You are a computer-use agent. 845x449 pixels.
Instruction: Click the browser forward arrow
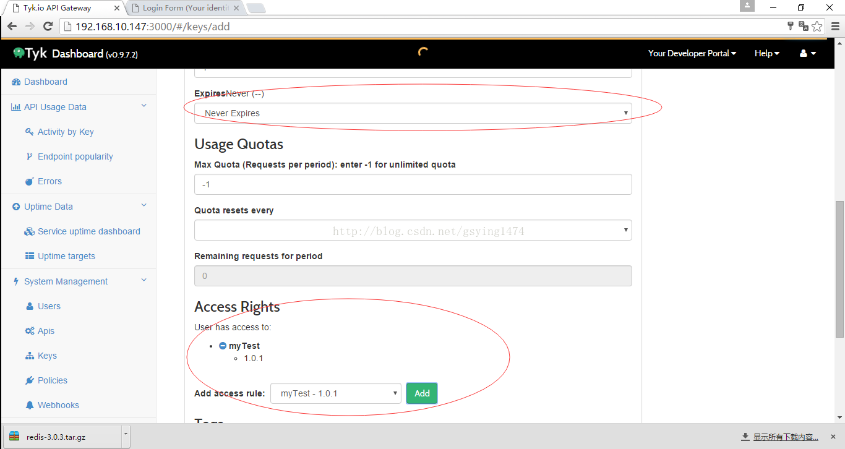pos(30,27)
